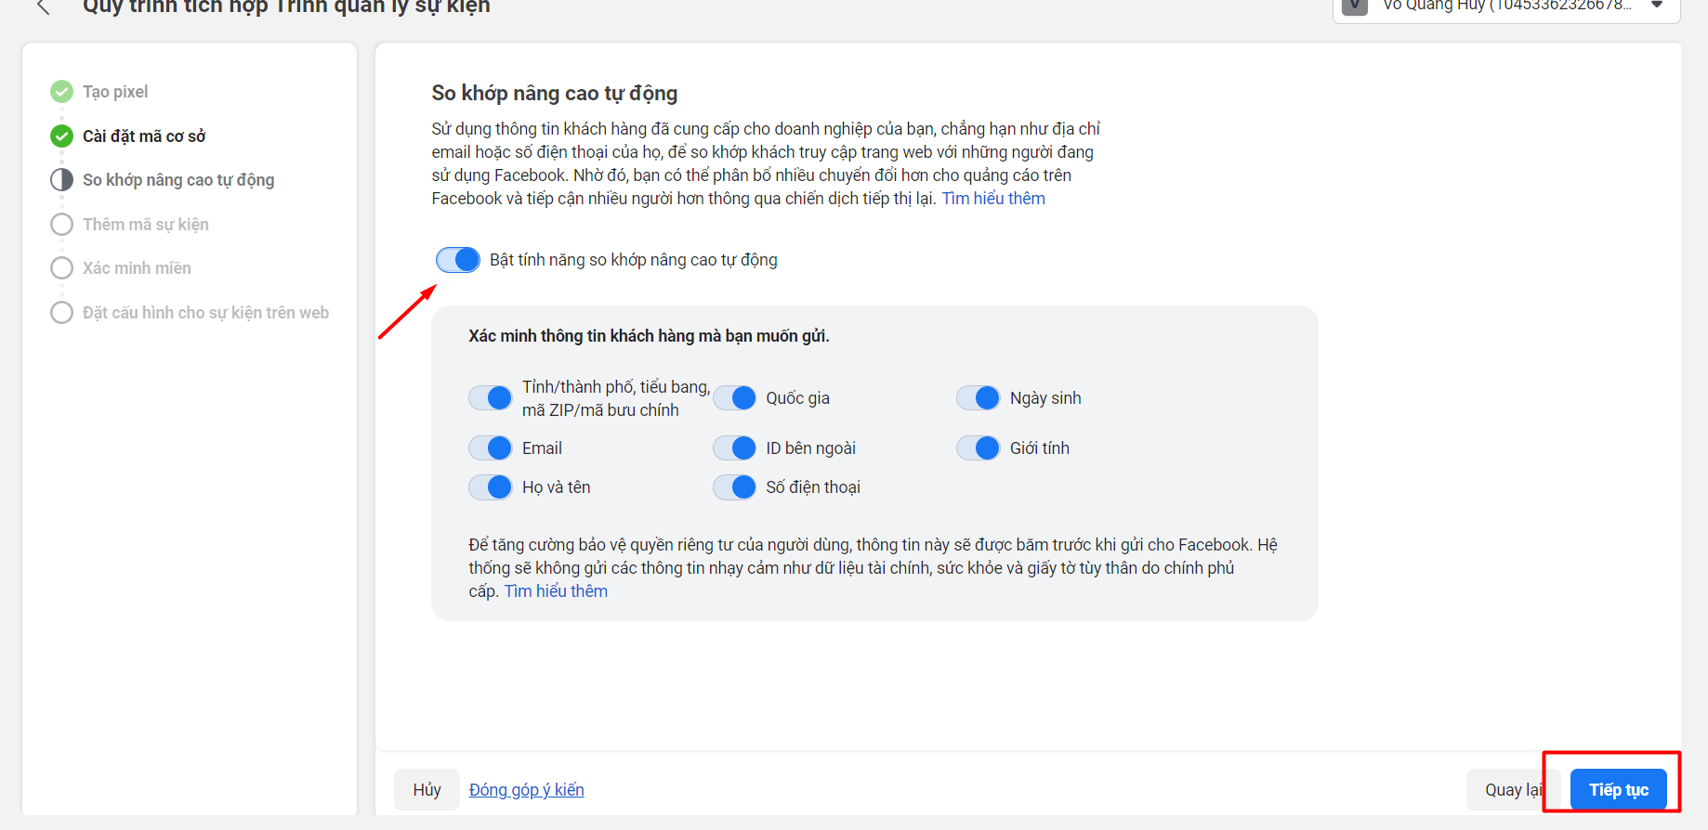Open the Võ Quang Huy account dropdown
1708x830 pixels.
(x=1656, y=6)
